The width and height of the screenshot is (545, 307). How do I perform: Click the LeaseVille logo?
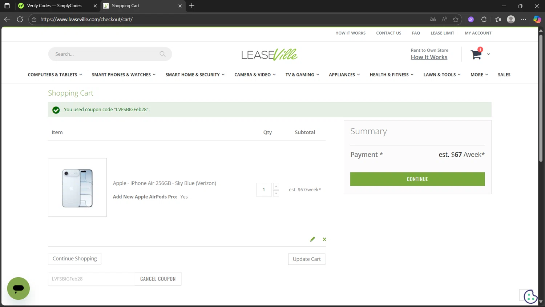point(270,55)
